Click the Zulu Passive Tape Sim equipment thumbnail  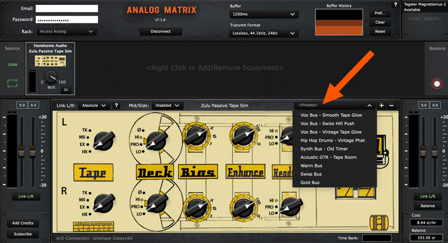click(50, 61)
